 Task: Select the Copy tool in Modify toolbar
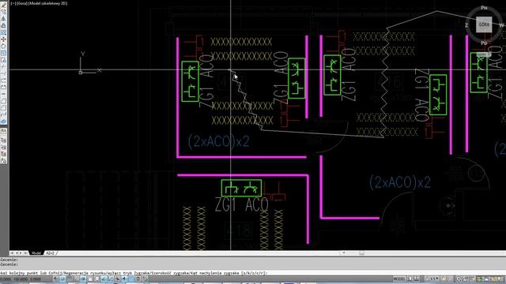click(x=4, y=11)
